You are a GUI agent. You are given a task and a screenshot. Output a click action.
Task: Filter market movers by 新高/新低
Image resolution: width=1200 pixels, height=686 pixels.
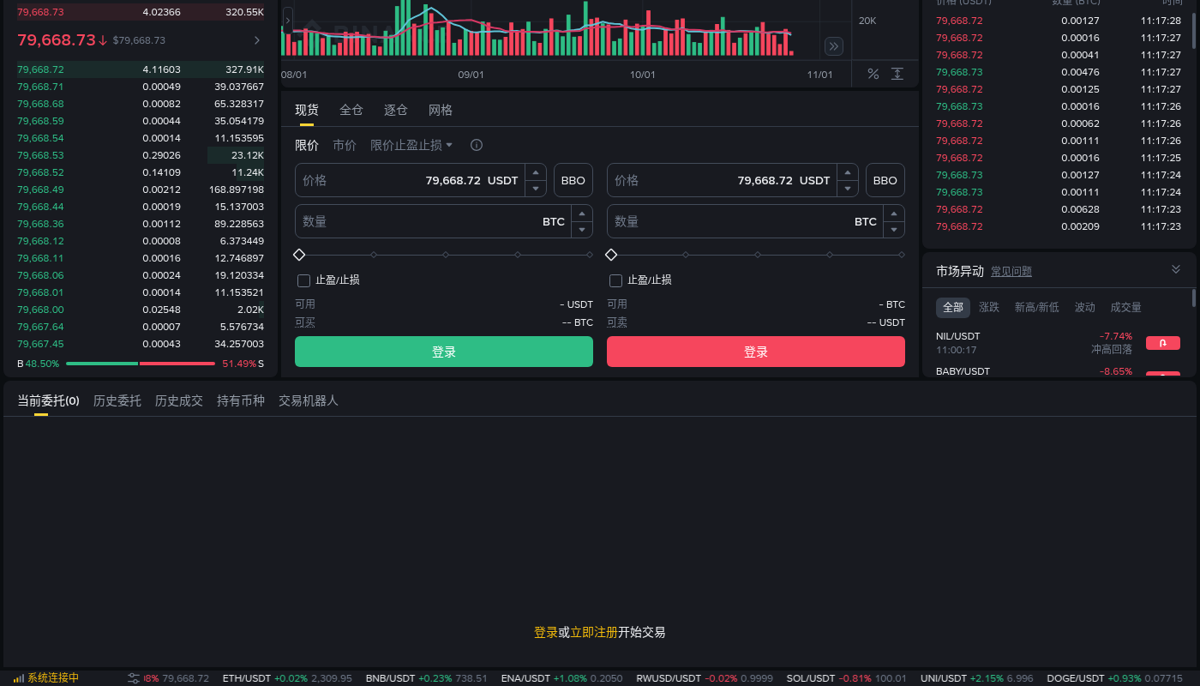pos(1037,307)
